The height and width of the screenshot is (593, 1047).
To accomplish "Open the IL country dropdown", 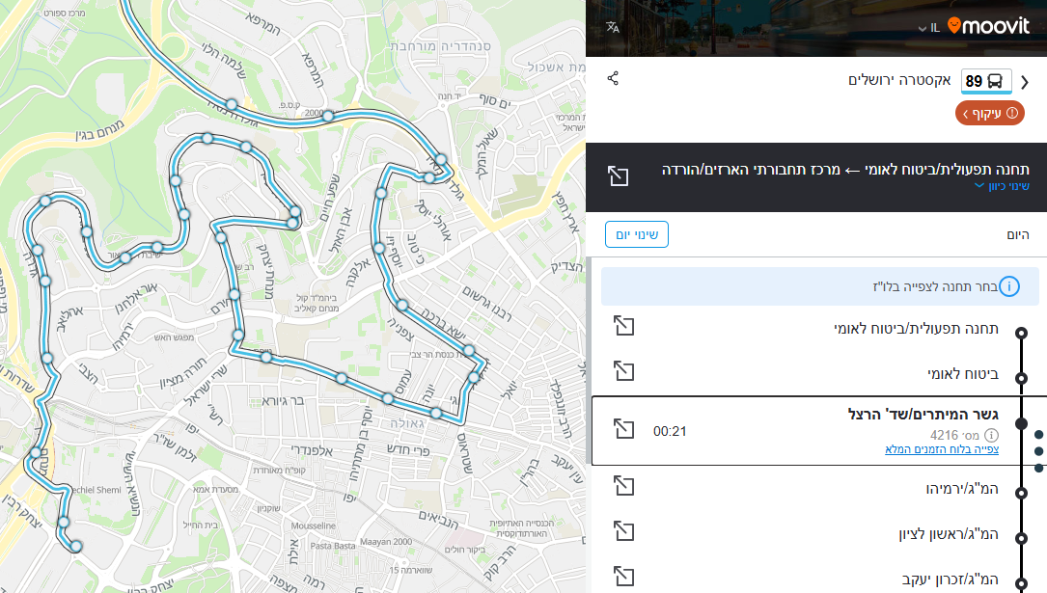I will pos(928,28).
